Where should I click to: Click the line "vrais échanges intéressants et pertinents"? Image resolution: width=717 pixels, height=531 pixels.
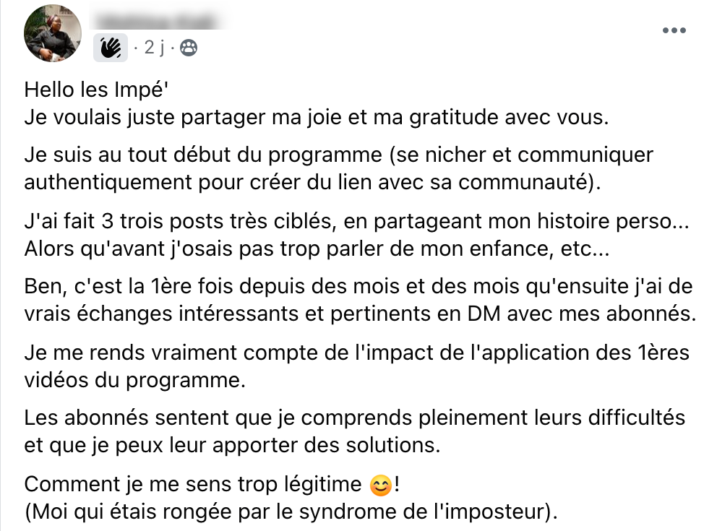[x=361, y=314]
